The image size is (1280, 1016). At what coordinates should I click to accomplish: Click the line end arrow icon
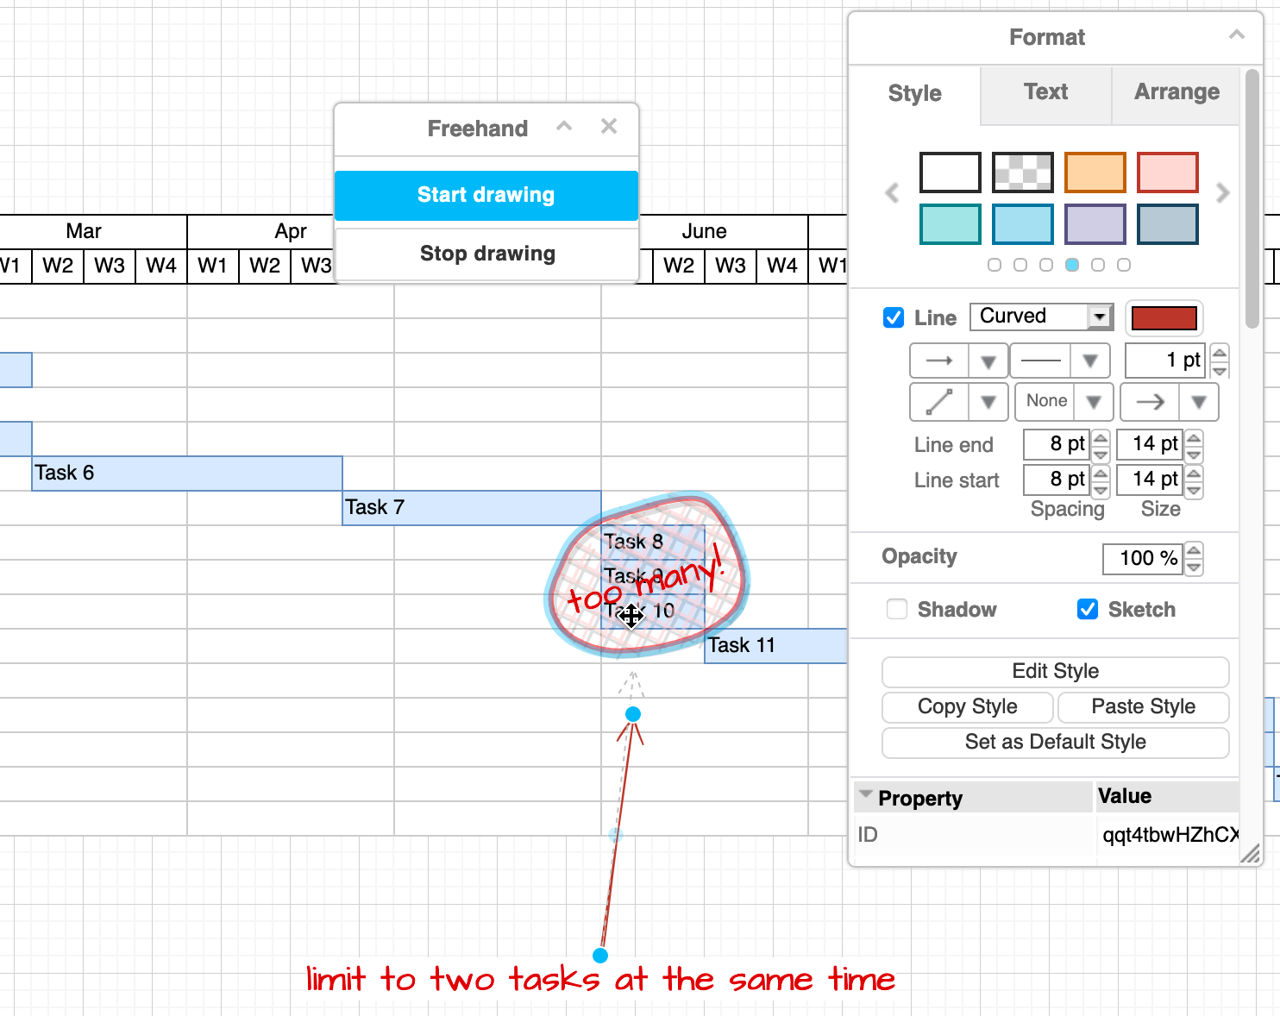click(x=1151, y=402)
